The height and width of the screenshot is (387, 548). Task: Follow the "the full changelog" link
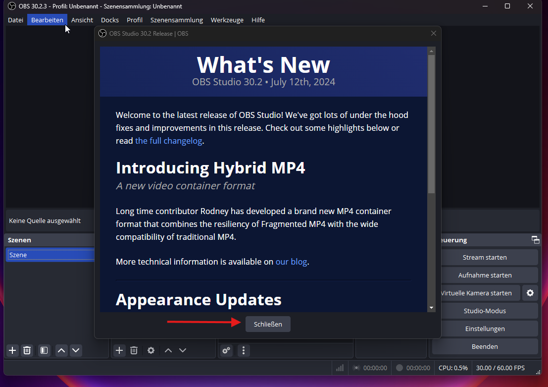click(x=168, y=141)
